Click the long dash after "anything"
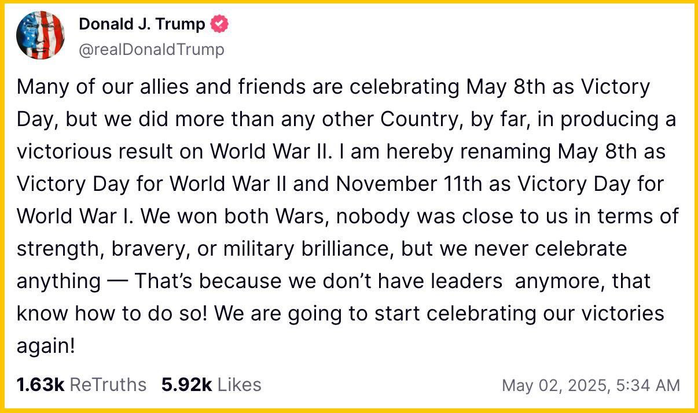698x413 pixels. point(117,282)
